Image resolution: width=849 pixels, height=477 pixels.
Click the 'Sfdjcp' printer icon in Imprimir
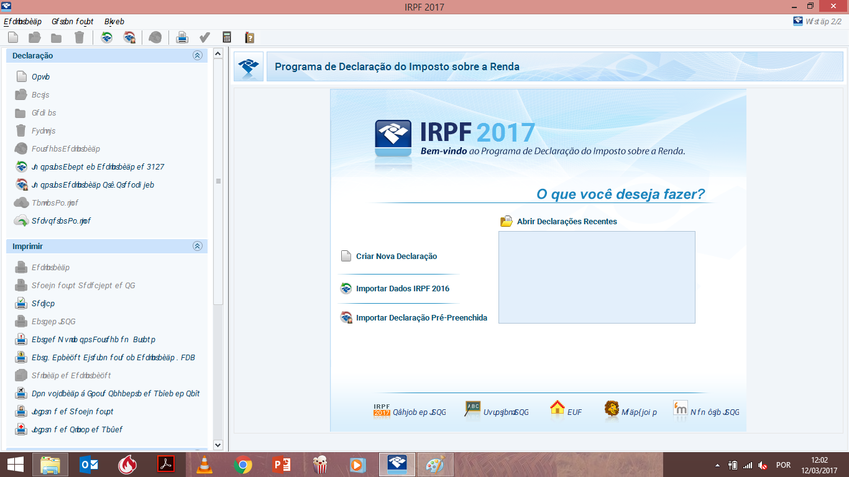coord(21,304)
